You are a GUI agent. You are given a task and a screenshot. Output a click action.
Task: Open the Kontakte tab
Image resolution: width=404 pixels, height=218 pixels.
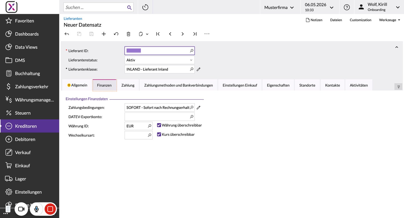333,85
